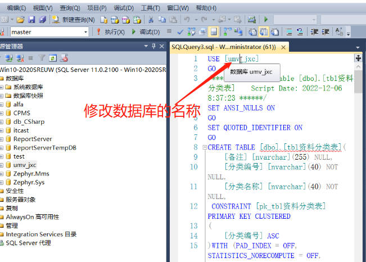Toggle Results to Text output

(252, 31)
